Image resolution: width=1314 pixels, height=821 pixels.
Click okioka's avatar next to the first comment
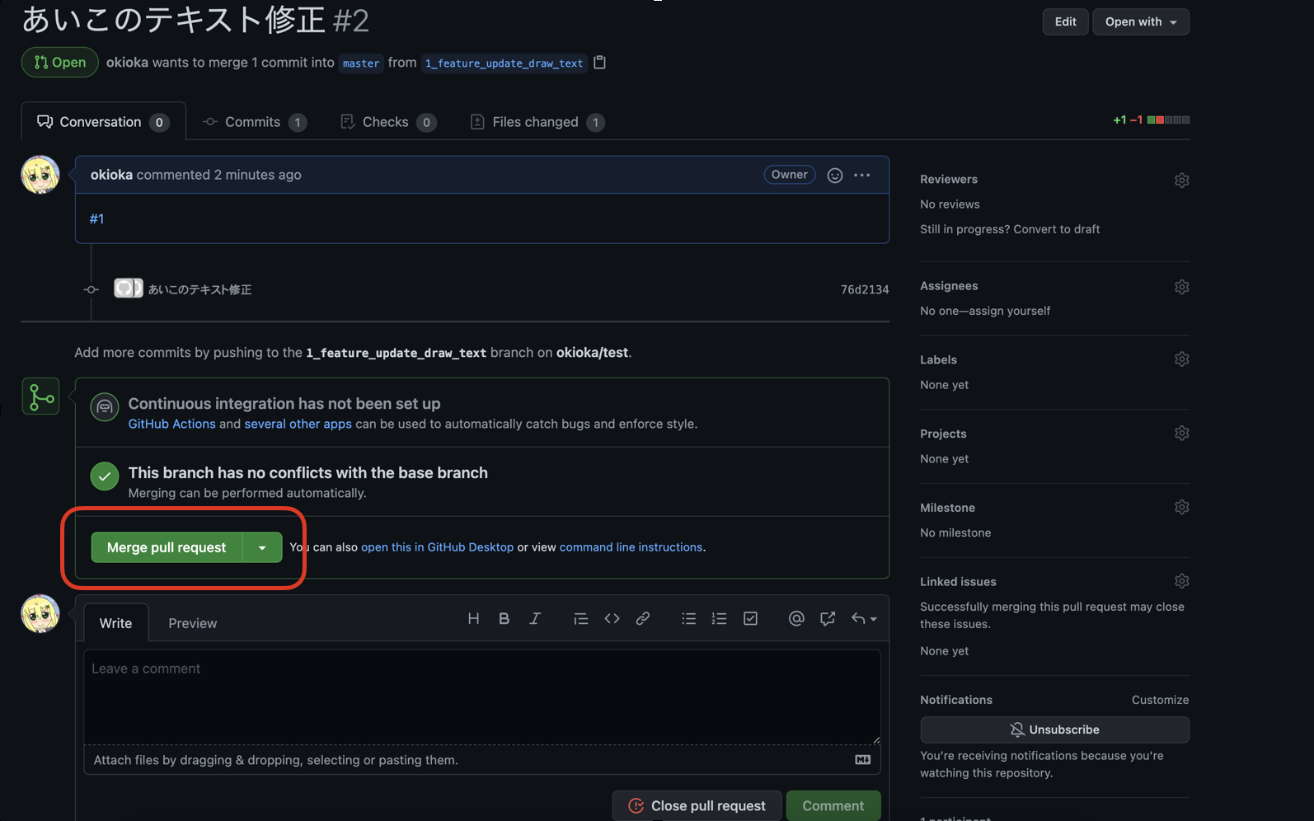40,175
